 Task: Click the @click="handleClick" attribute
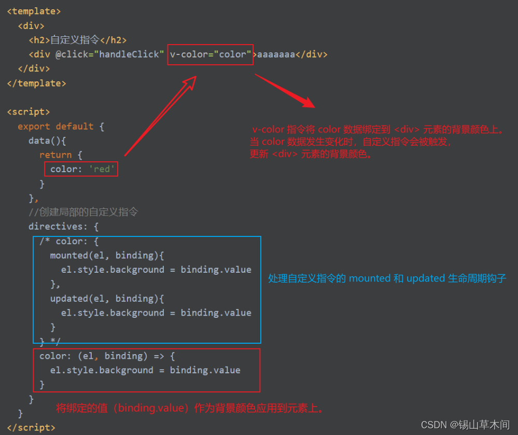tap(110, 54)
